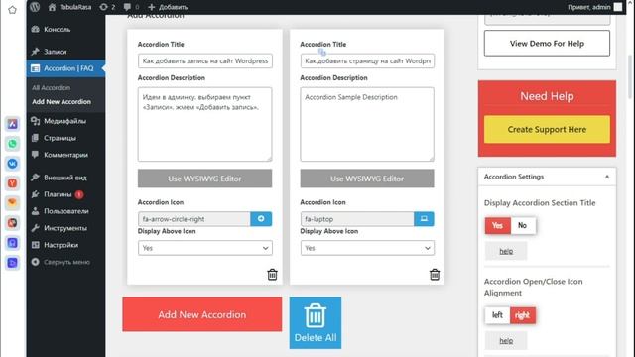Click the Инструменты wrench icon
This screenshot has width=635, height=357.
coord(36,228)
